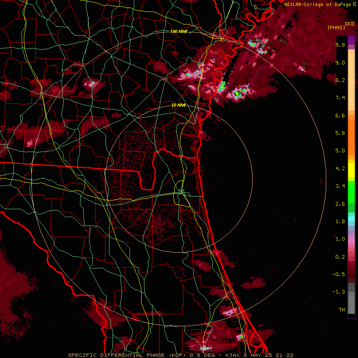Click the 9.0 value on the color scale
358x358 pixels.
tap(340, 62)
